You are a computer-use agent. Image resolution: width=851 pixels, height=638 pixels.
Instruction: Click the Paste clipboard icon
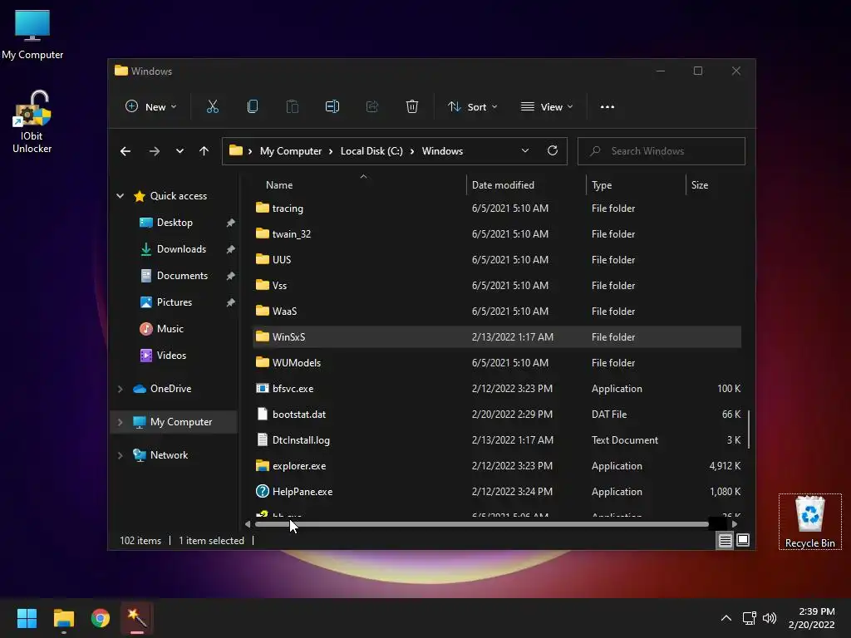point(292,107)
